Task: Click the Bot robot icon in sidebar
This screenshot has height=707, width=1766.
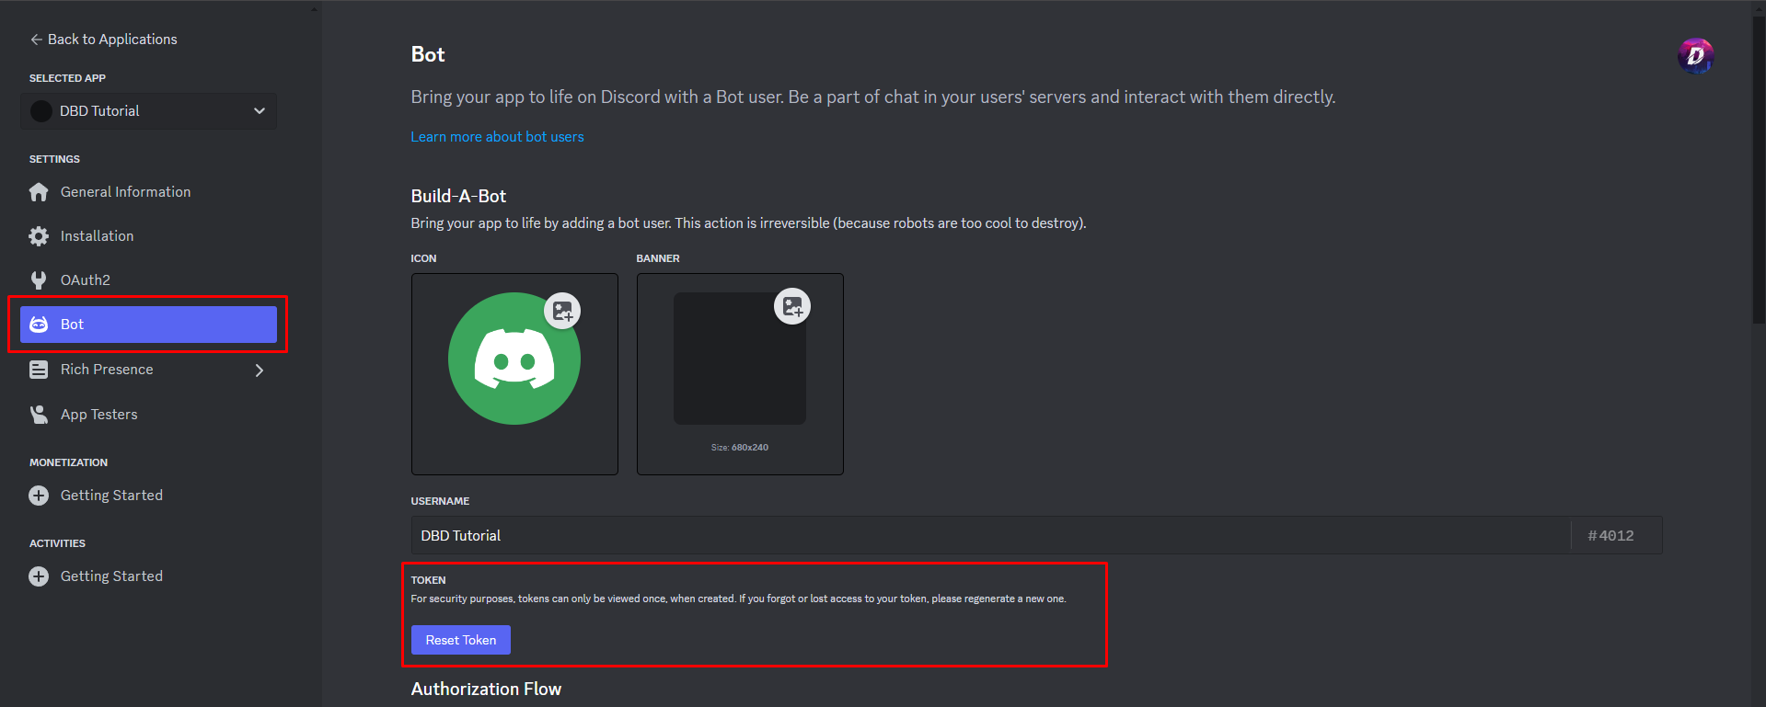Action: pos(39,325)
